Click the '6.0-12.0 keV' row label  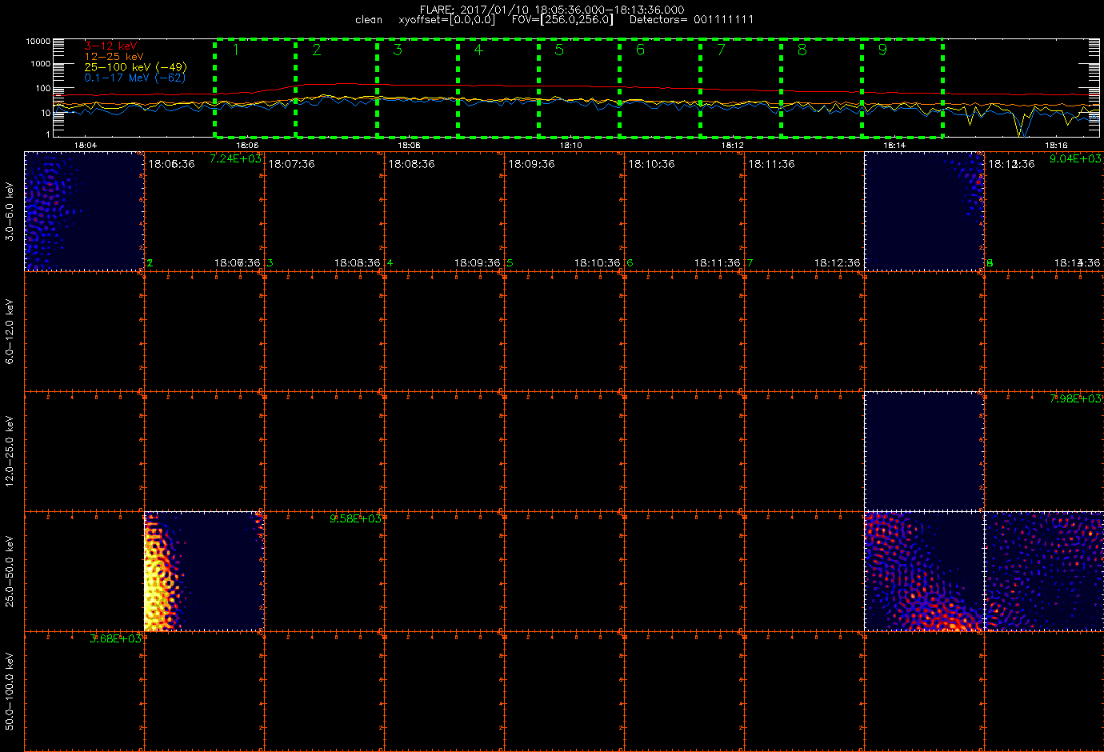(x=10, y=332)
